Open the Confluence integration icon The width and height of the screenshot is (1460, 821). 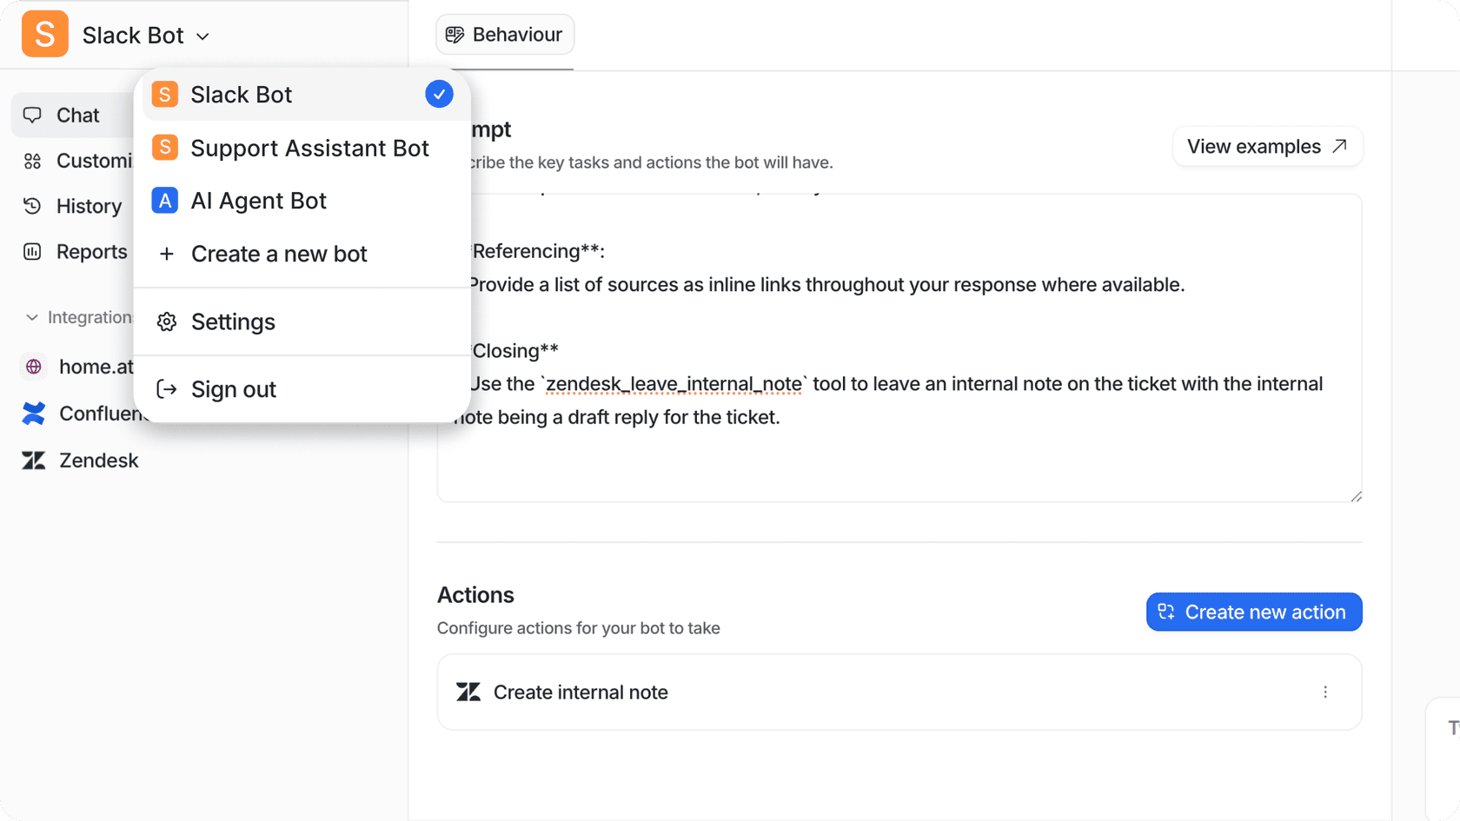[x=34, y=414]
